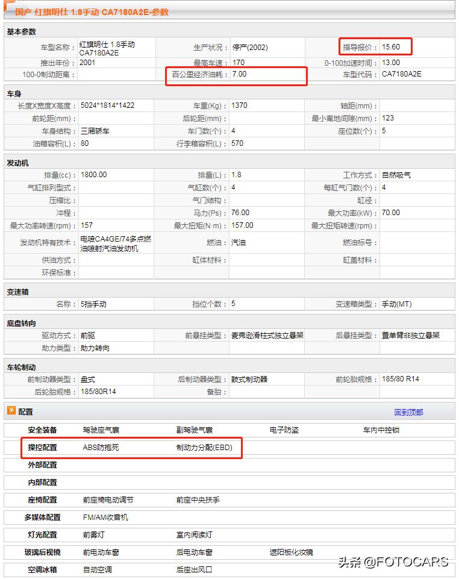Click the 车身 section header
Screen dimensions: 459x579
[x=14, y=94]
